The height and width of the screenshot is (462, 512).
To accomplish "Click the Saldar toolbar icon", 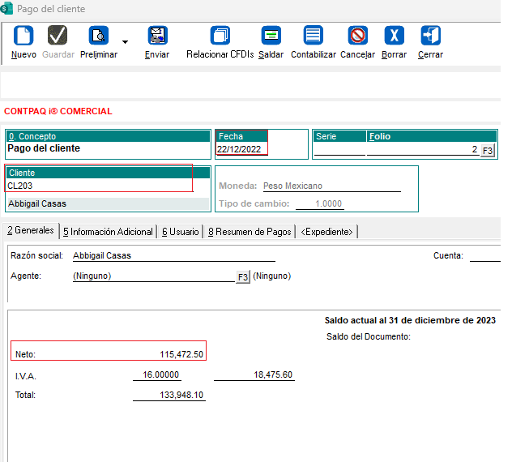I will click(271, 36).
